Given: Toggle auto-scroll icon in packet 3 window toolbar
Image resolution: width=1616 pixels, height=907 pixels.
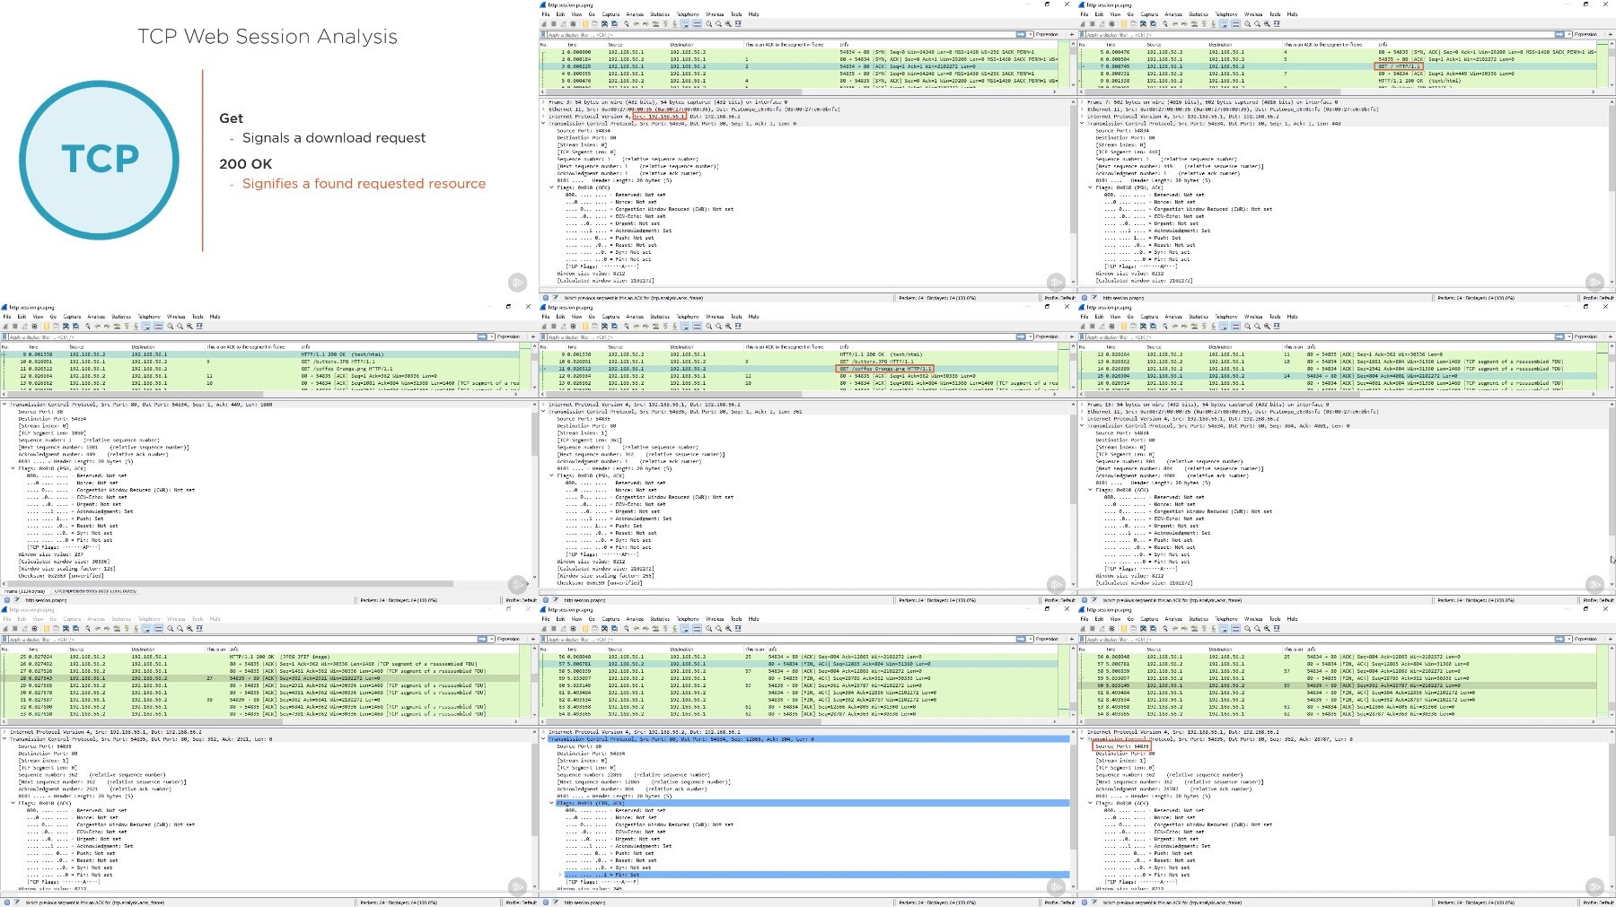Looking at the screenshot, I should [685, 23].
